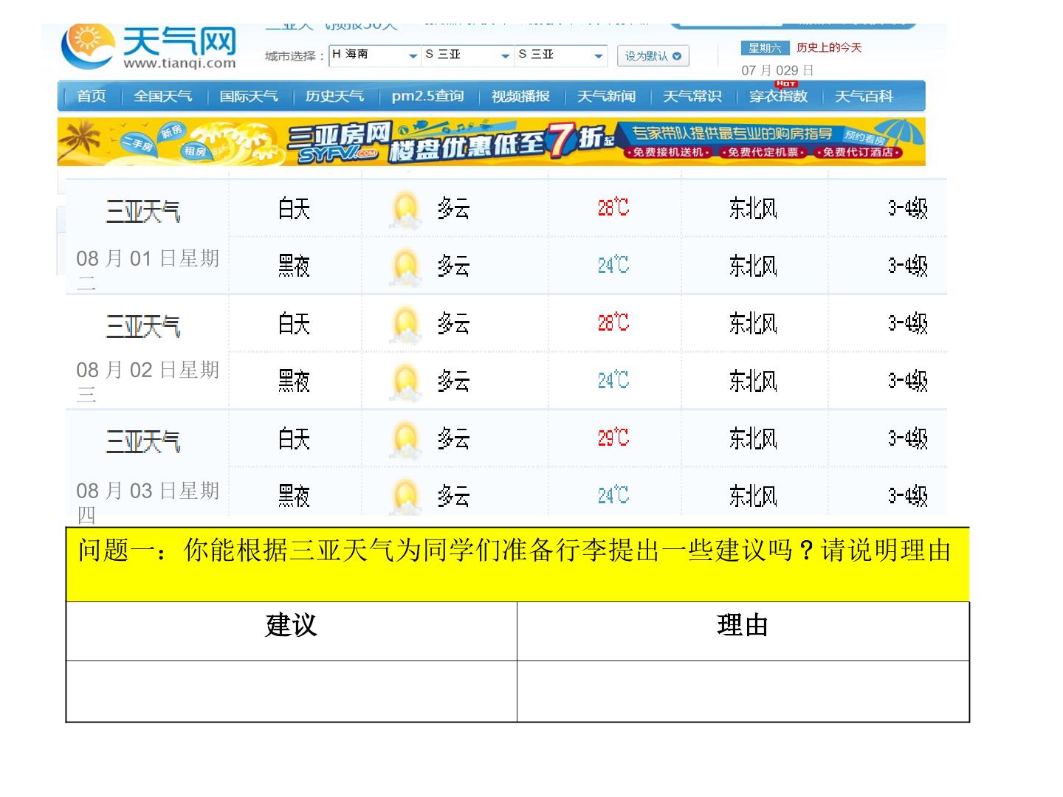Click the 天气网 sun logo

click(88, 46)
